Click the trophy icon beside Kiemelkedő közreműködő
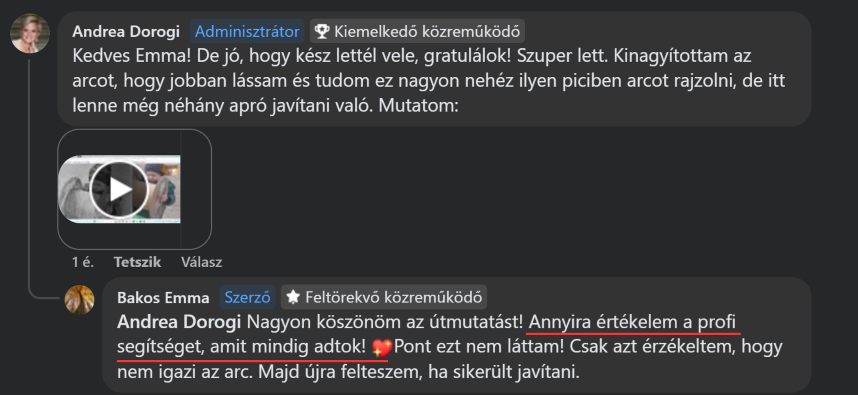This screenshot has width=858, height=395. click(322, 30)
